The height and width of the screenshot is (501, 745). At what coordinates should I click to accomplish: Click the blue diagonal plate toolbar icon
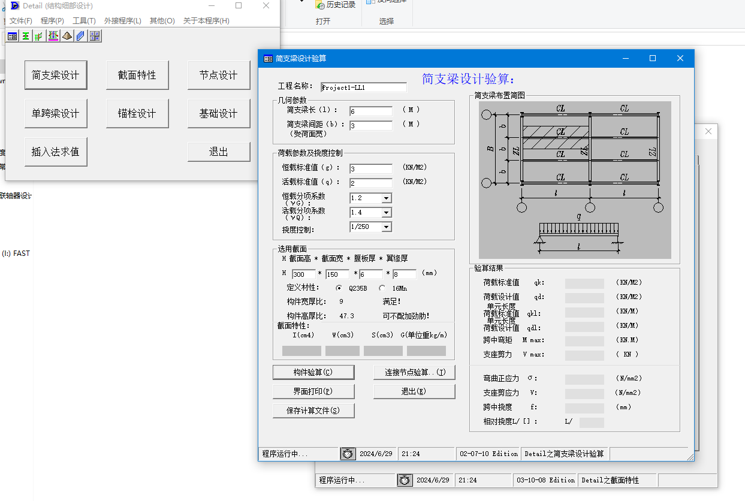(80, 36)
